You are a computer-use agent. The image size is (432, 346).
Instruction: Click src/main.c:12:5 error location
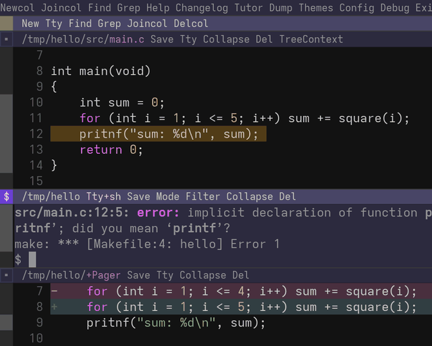[x=72, y=212]
